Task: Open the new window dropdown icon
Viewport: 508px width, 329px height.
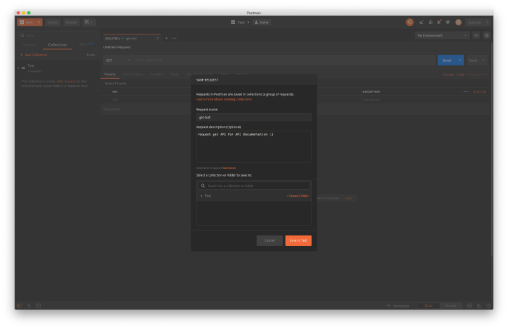Action: click(x=89, y=22)
